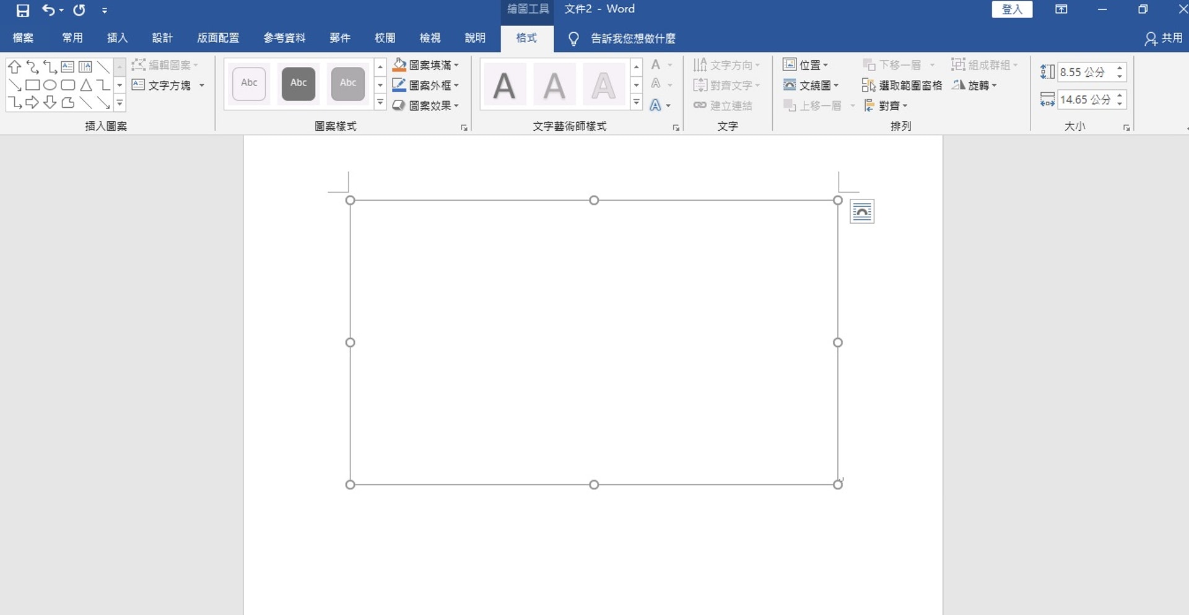Click the 登入 sign-in button
Viewport: 1189px width, 615px height.
tap(1012, 9)
